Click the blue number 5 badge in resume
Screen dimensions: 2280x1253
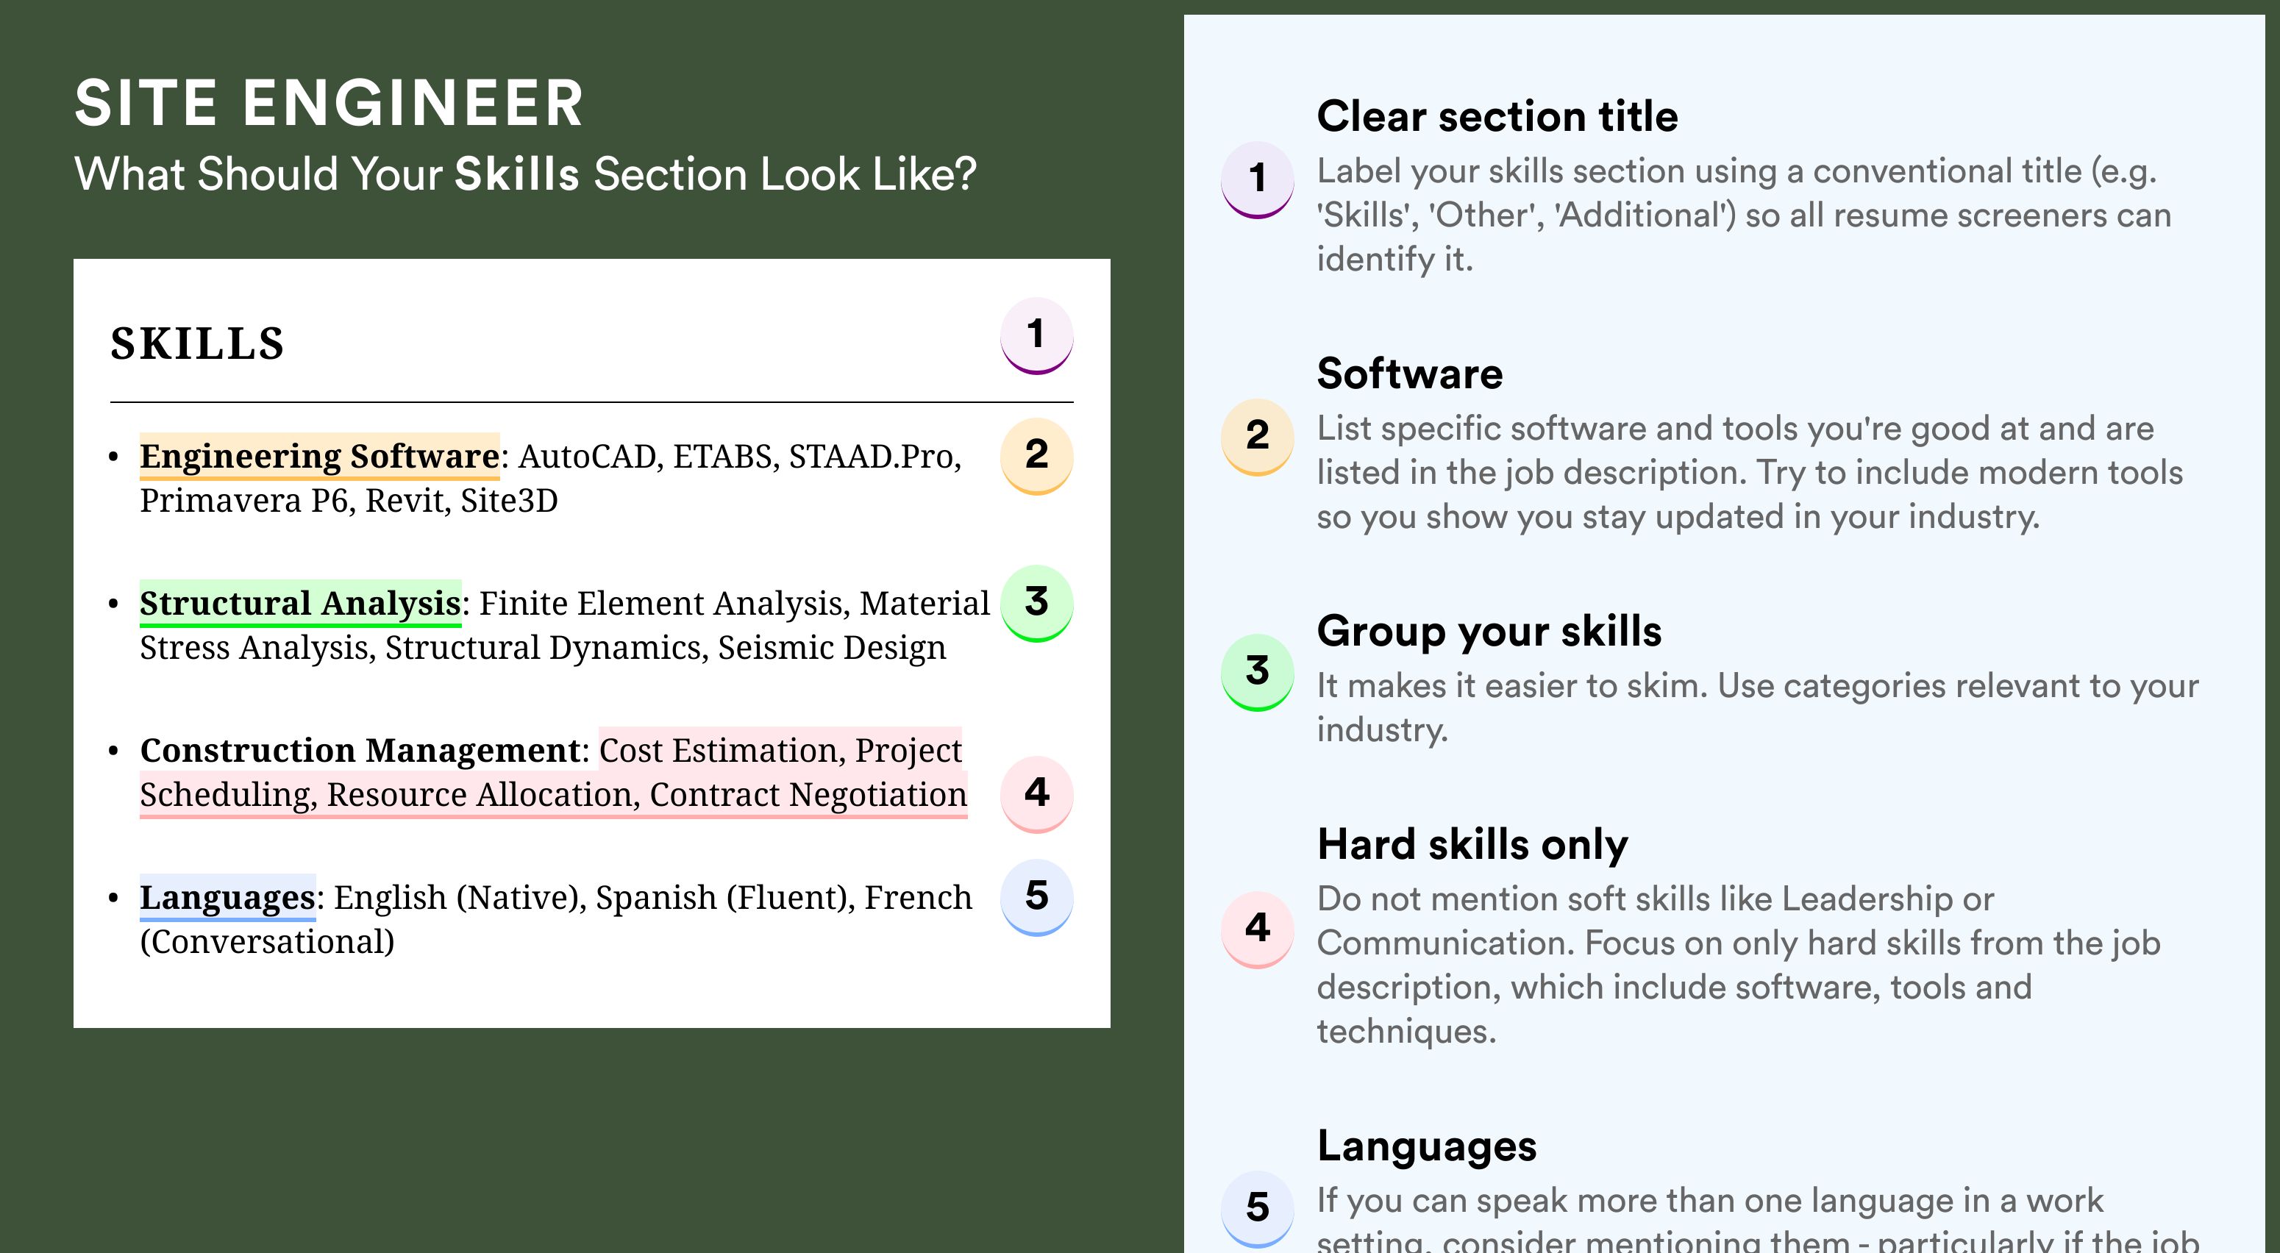1036,897
